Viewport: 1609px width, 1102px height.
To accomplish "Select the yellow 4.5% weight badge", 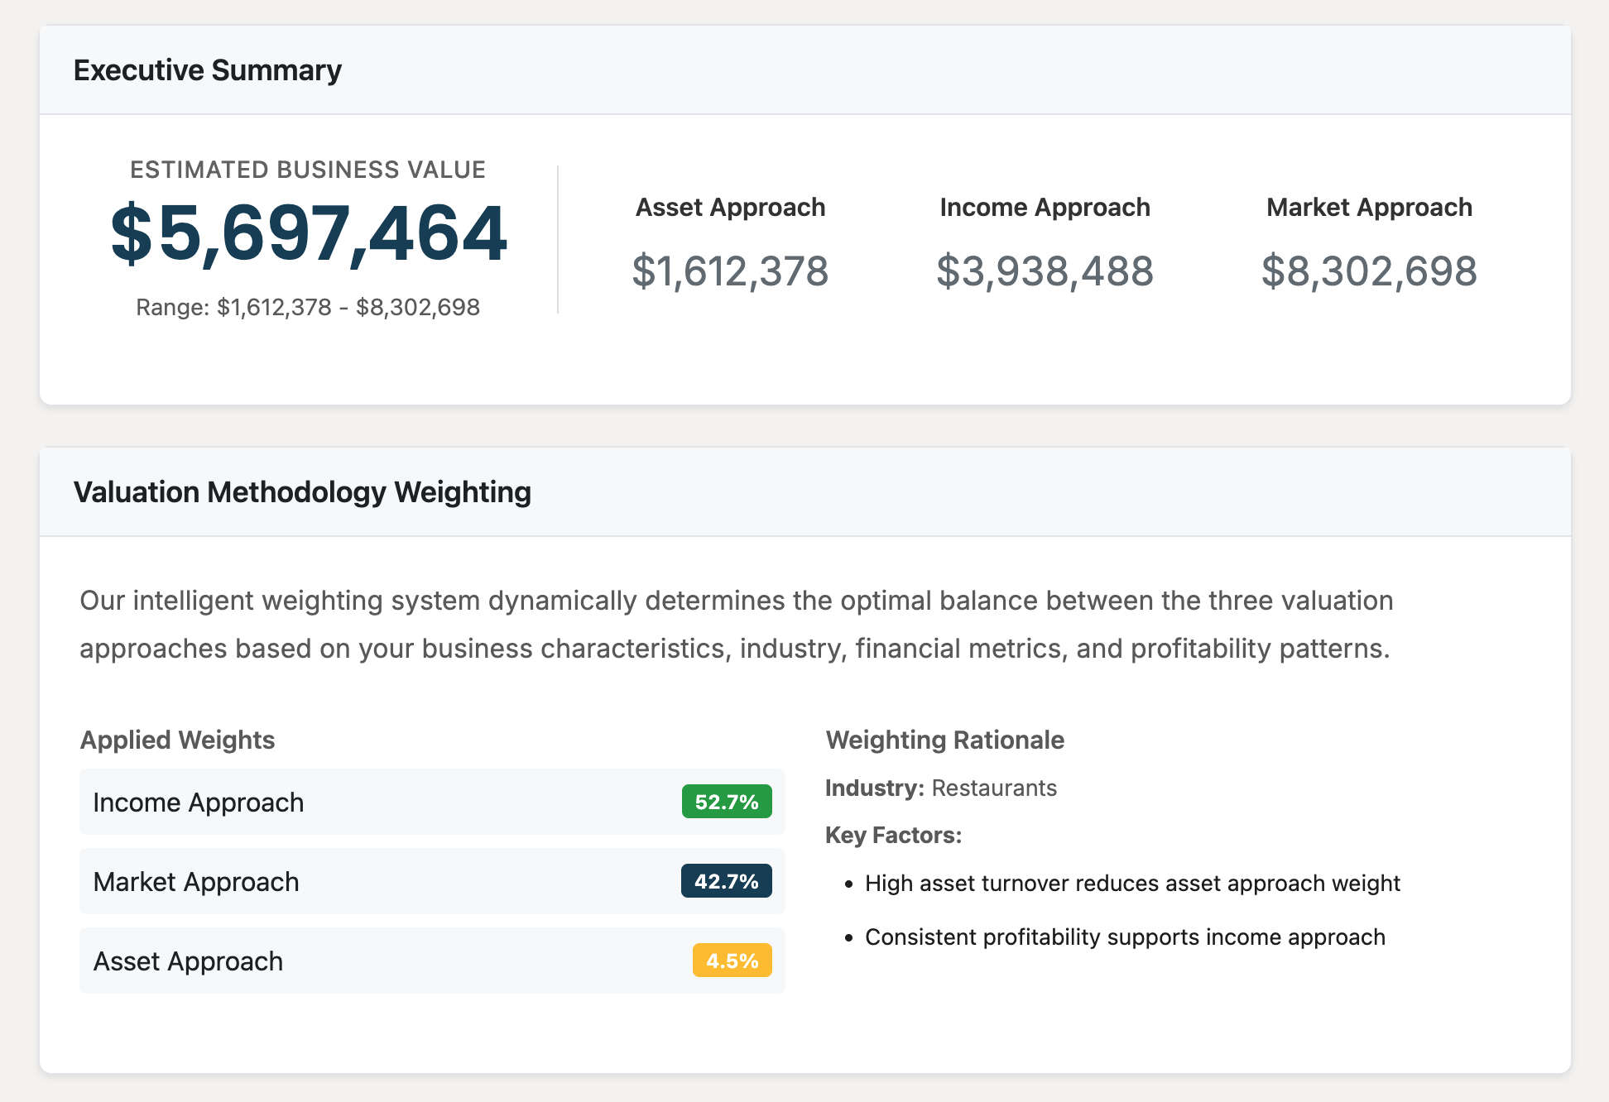I will click(x=732, y=961).
